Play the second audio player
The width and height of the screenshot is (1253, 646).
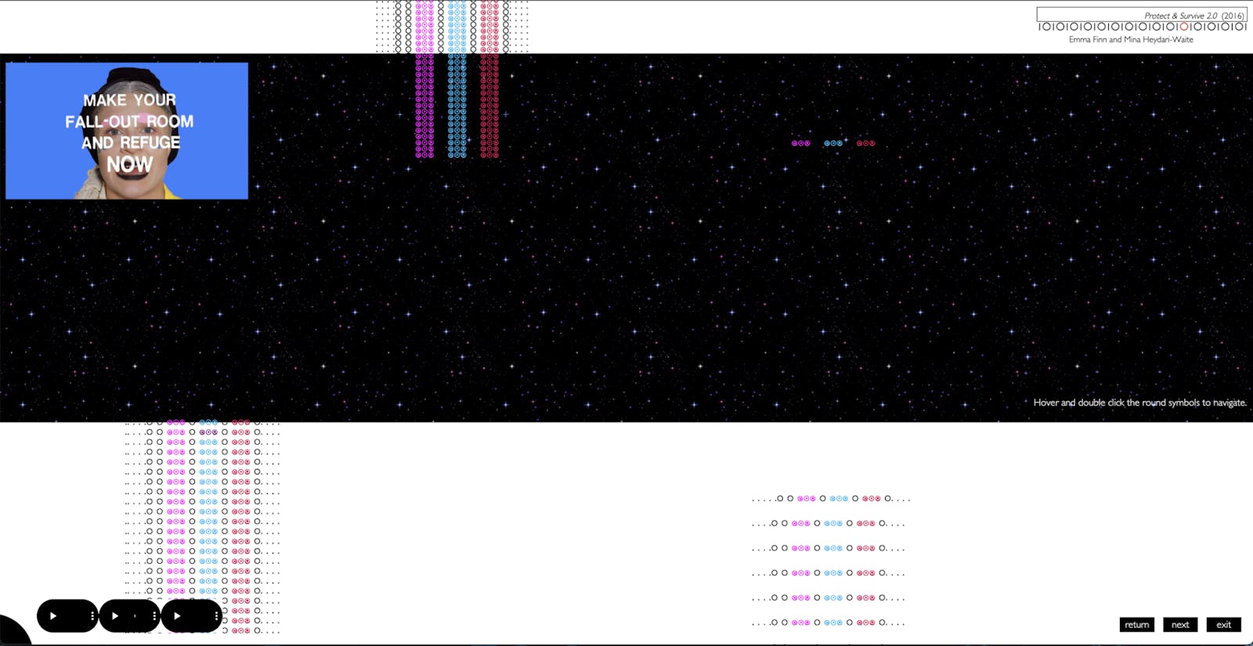115,616
